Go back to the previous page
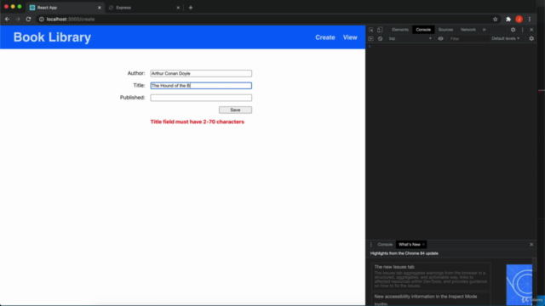Image resolution: width=545 pixels, height=306 pixels. pyautogui.click(x=8, y=19)
